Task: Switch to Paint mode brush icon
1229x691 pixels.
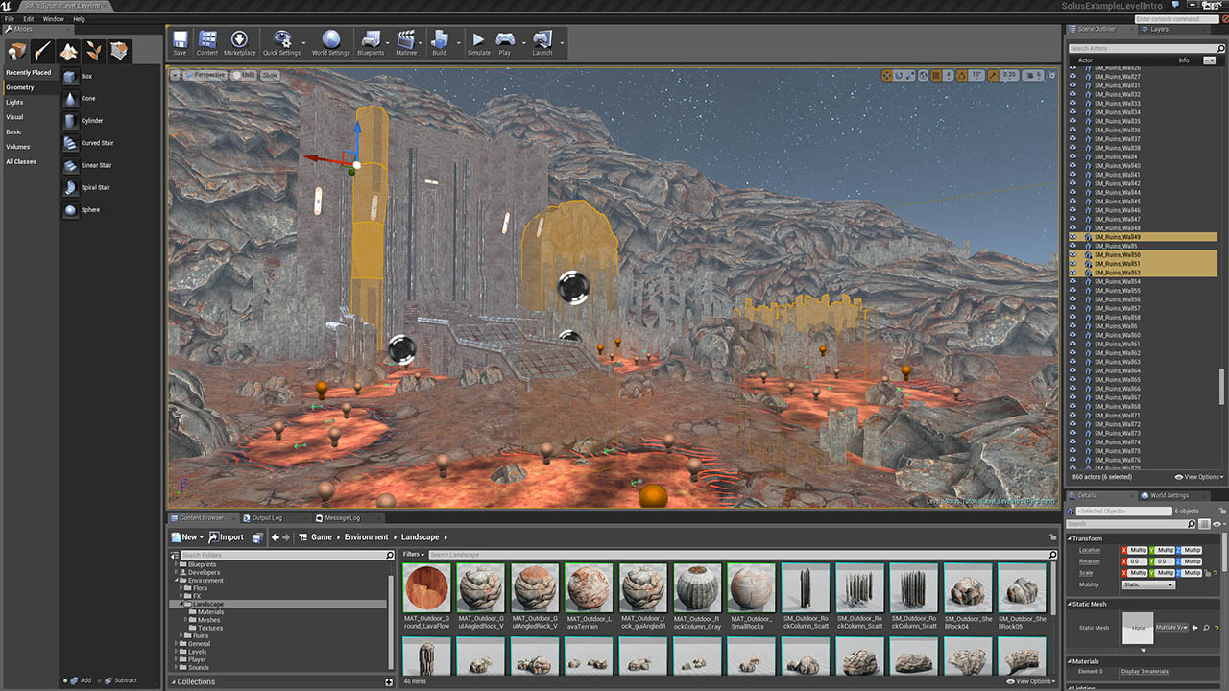Action: [42, 51]
